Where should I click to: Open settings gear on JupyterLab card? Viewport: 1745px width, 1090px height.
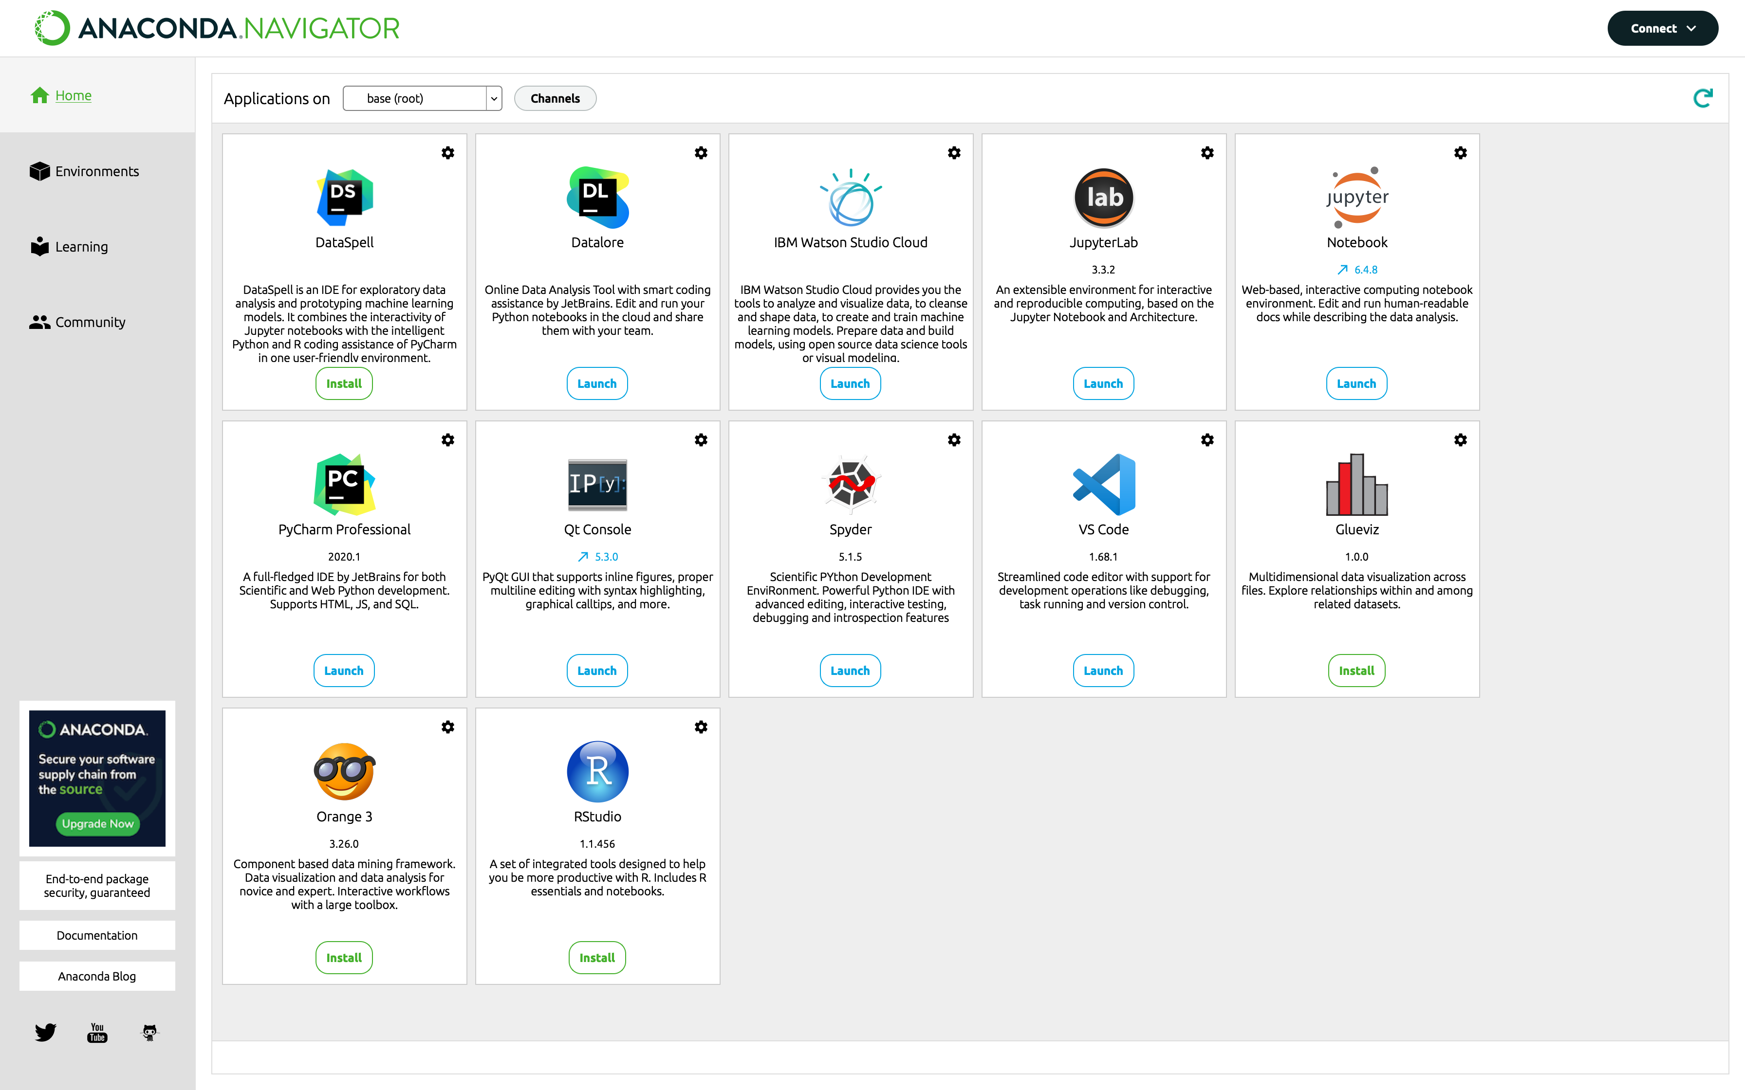[x=1207, y=153]
